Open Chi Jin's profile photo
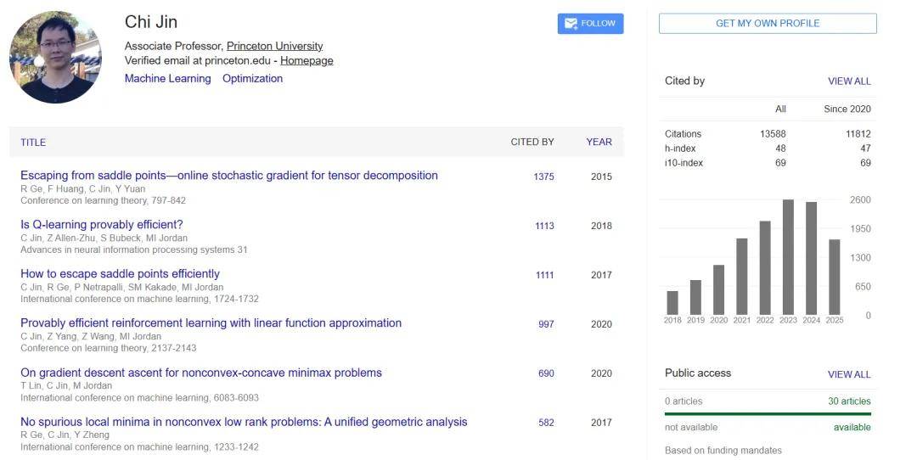 click(55, 57)
